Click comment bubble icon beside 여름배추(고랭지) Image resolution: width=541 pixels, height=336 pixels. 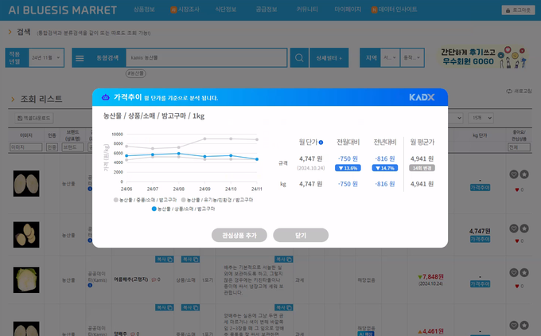click(x=154, y=279)
